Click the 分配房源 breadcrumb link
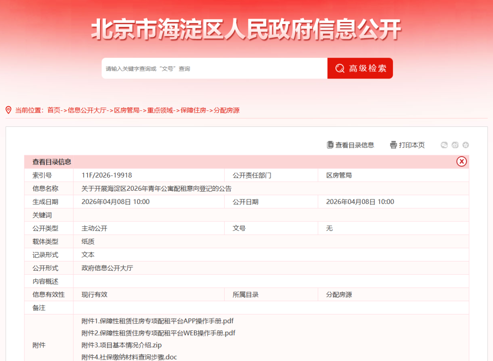 coord(226,110)
